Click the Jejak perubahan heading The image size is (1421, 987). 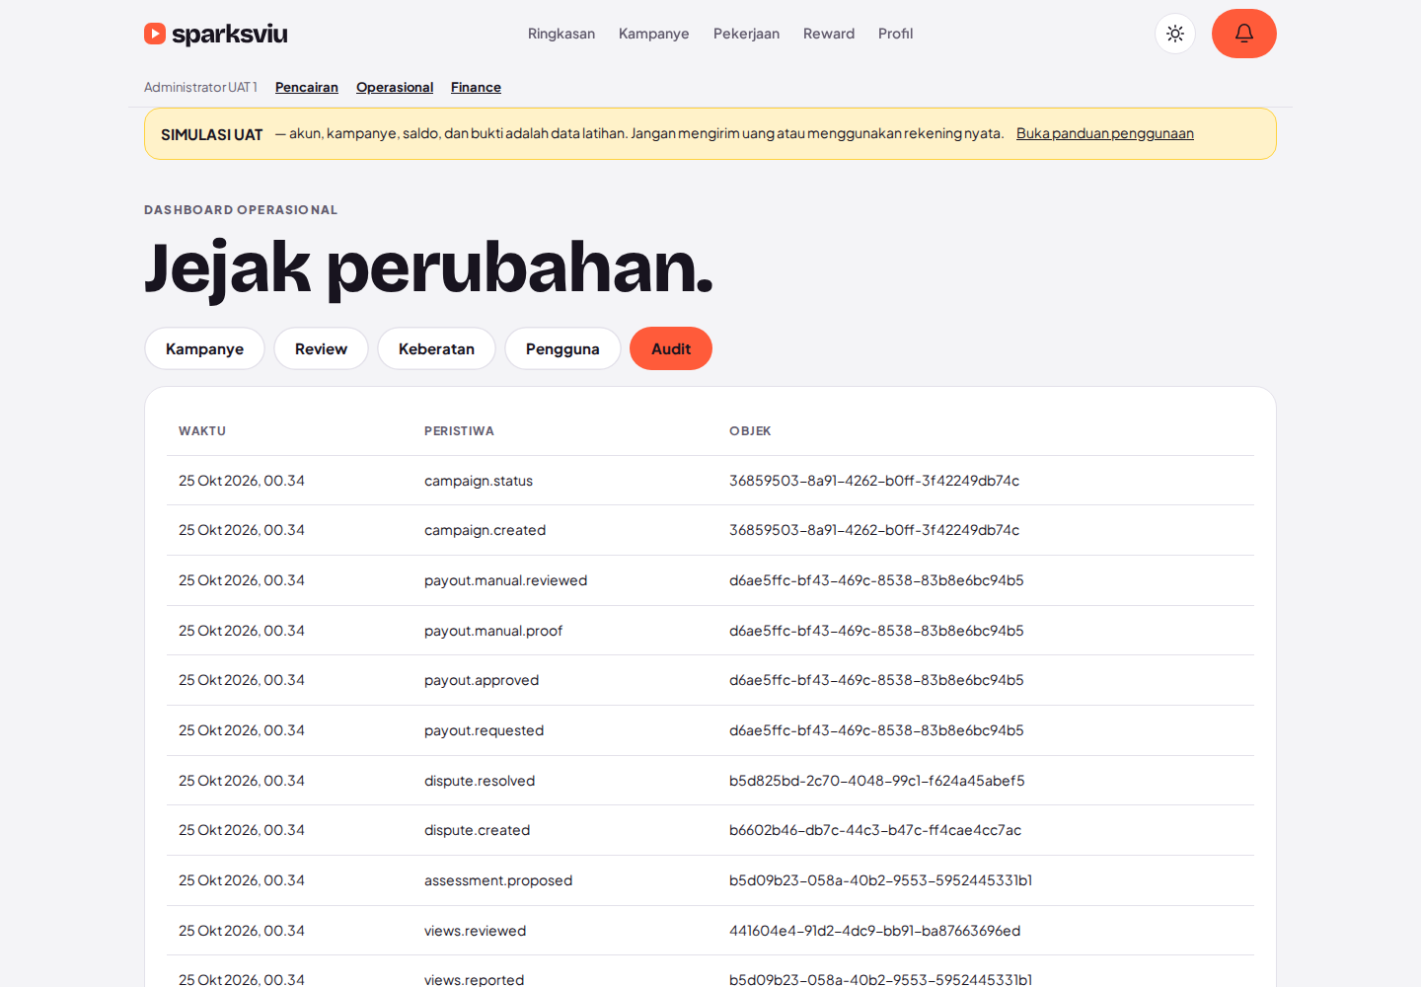tap(428, 267)
